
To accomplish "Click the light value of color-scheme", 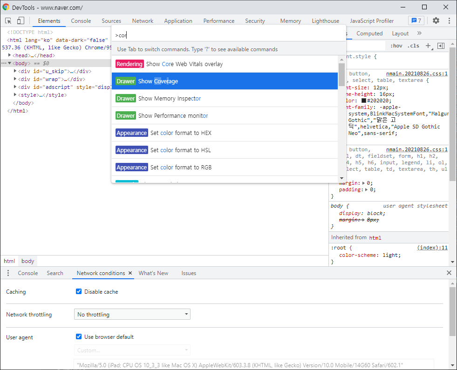I will [x=390, y=256].
